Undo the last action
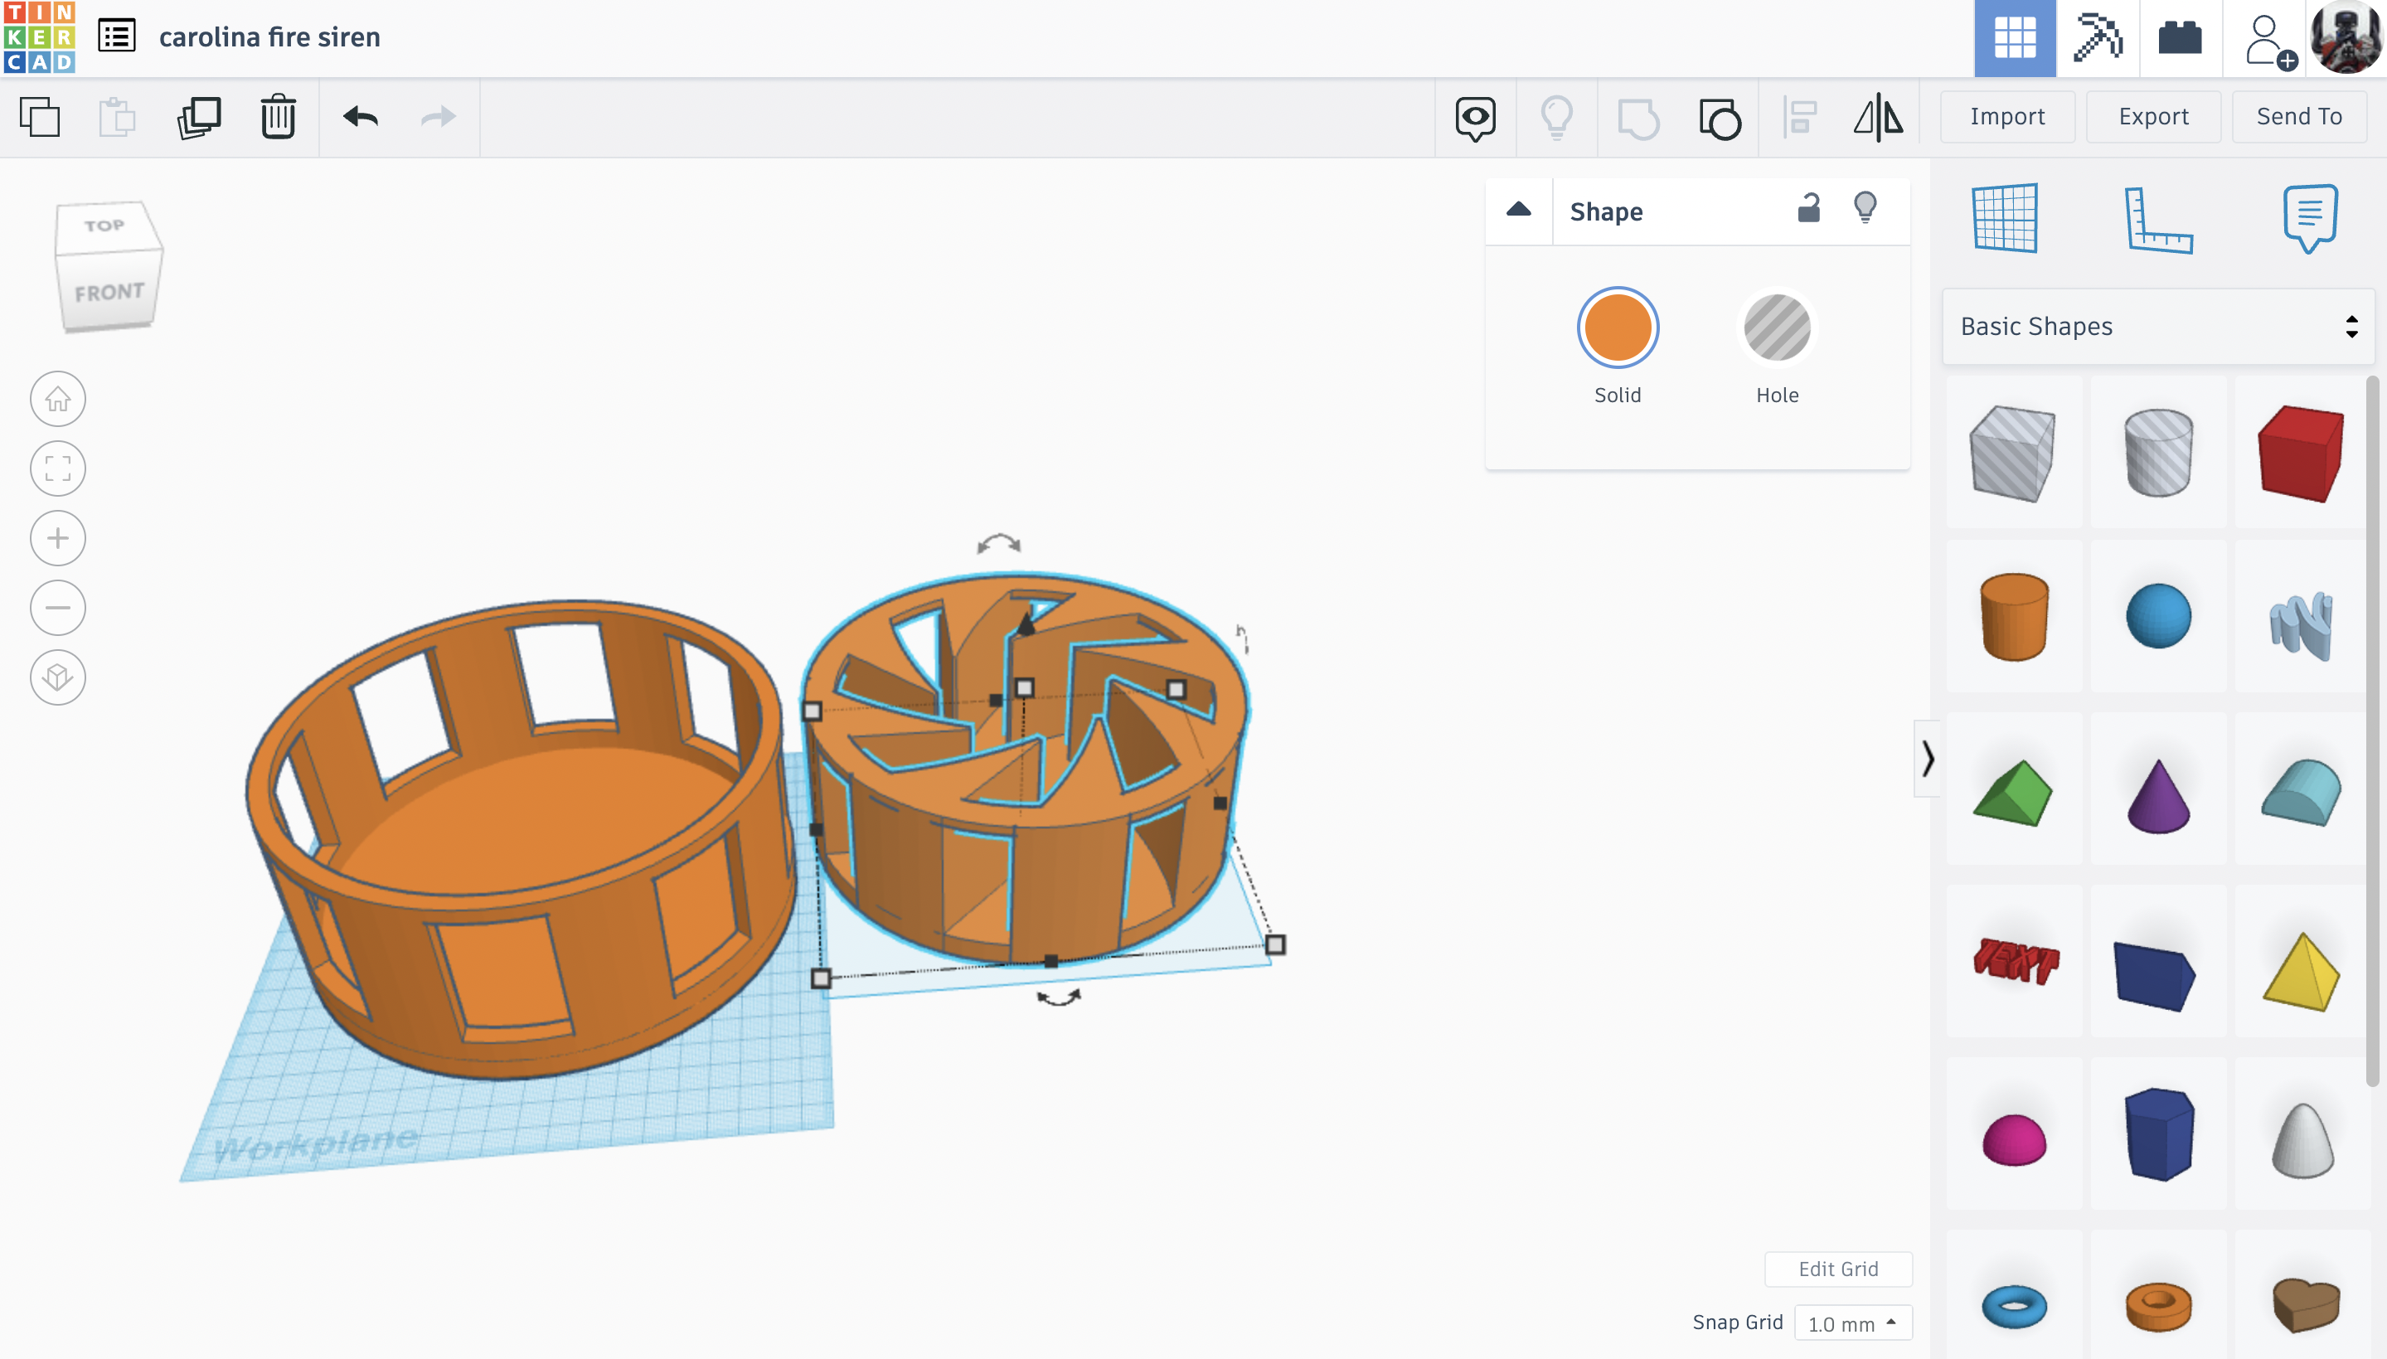Image resolution: width=2387 pixels, height=1359 pixels. click(360, 118)
